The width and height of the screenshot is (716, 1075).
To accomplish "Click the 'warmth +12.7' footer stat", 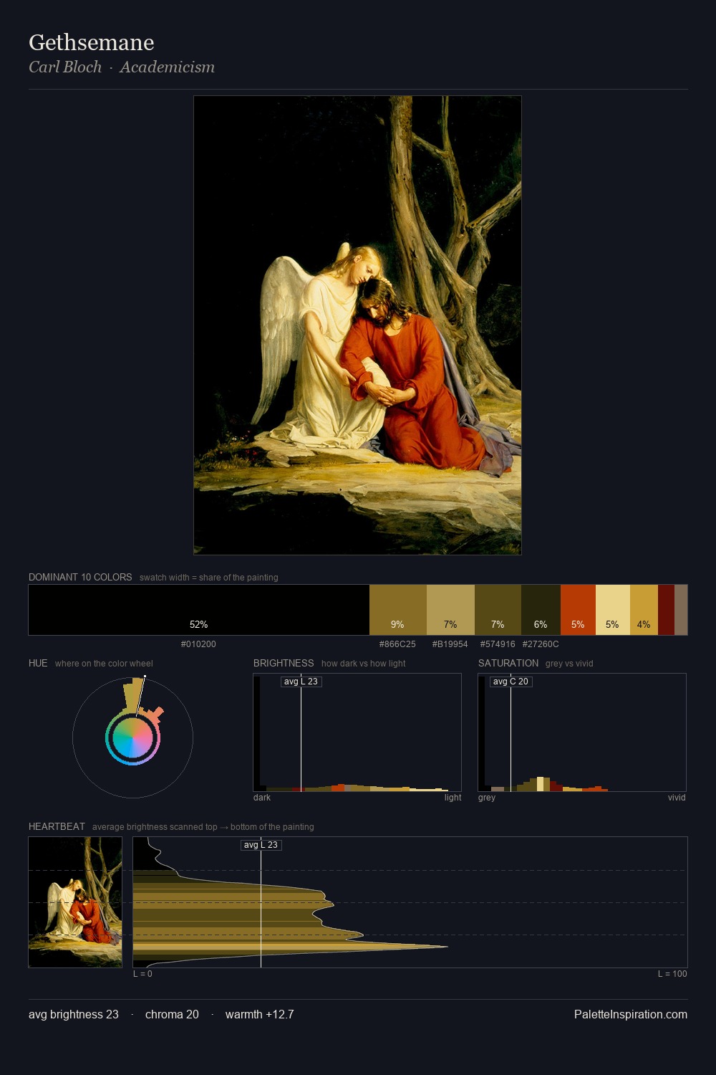I will tap(260, 1014).
